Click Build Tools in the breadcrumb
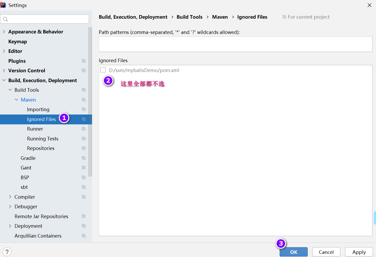 click(190, 17)
